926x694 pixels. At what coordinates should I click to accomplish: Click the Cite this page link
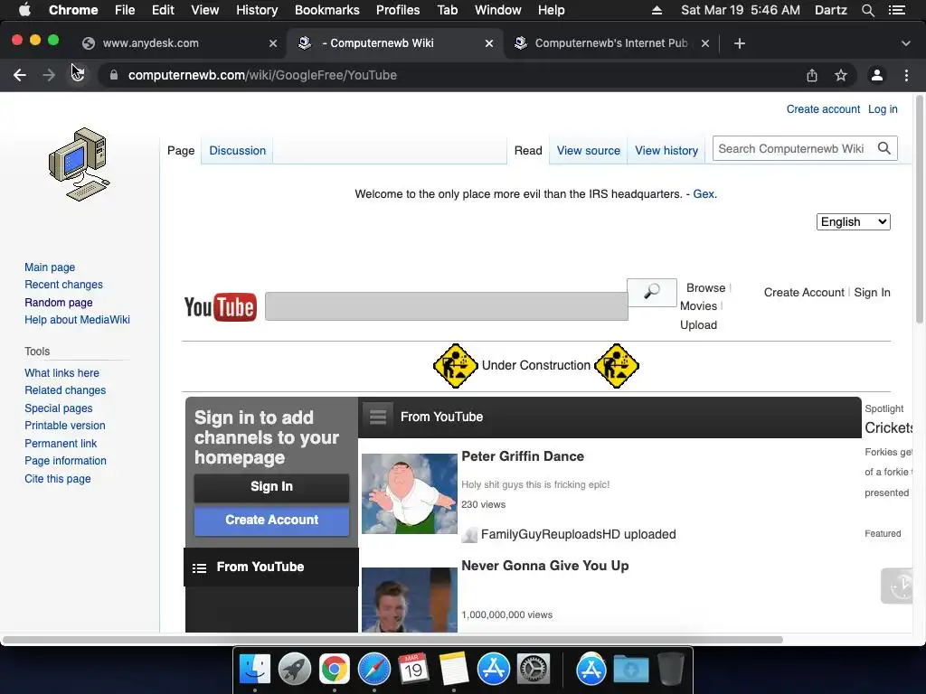pyautogui.click(x=58, y=479)
